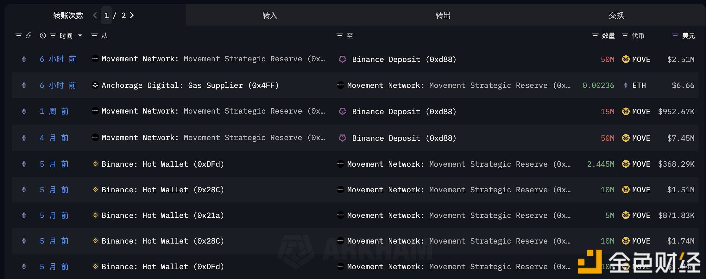The width and height of the screenshot is (706, 279).
Task: Open the 美元 column filter icon
Action: pos(675,36)
